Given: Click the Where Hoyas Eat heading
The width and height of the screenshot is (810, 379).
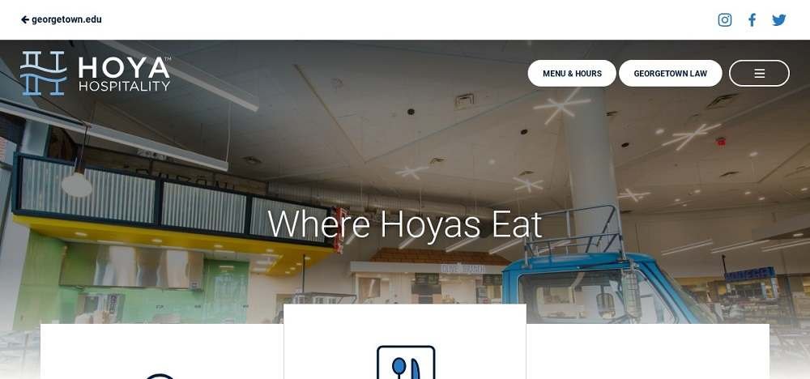Looking at the screenshot, I should coord(404,224).
